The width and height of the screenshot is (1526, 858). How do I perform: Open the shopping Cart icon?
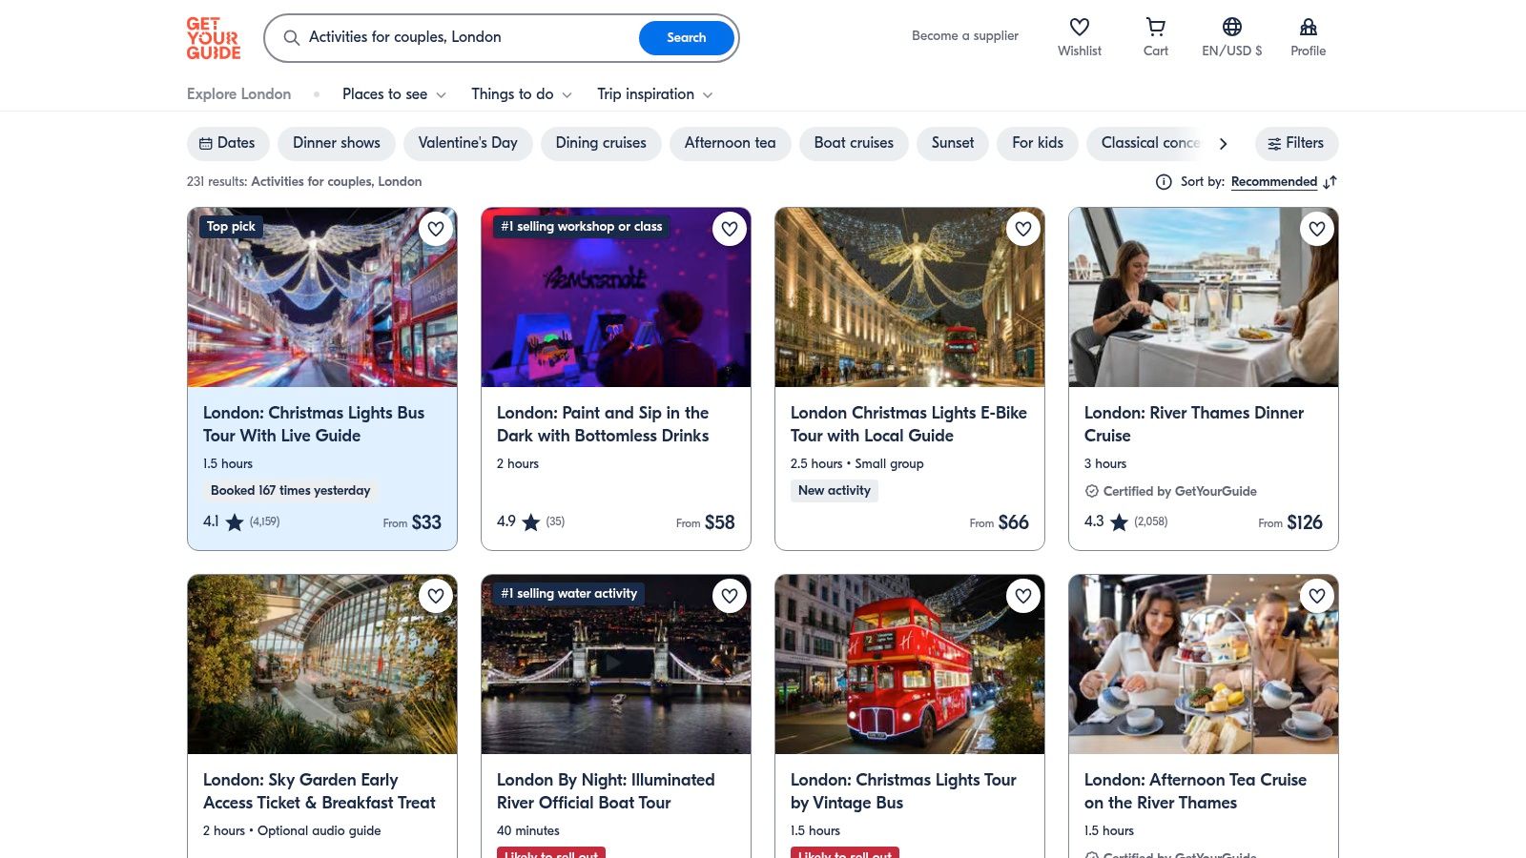coord(1155,28)
